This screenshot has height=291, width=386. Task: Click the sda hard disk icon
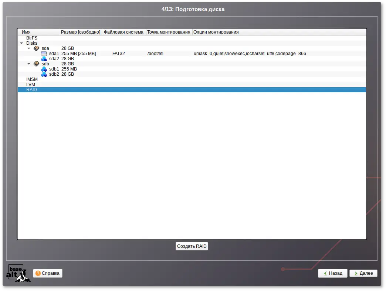(36, 48)
